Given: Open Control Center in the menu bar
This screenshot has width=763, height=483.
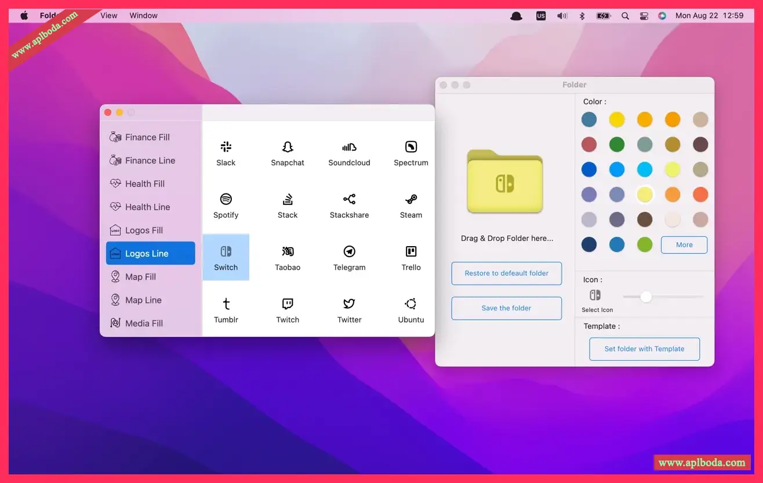Looking at the screenshot, I should 644,16.
